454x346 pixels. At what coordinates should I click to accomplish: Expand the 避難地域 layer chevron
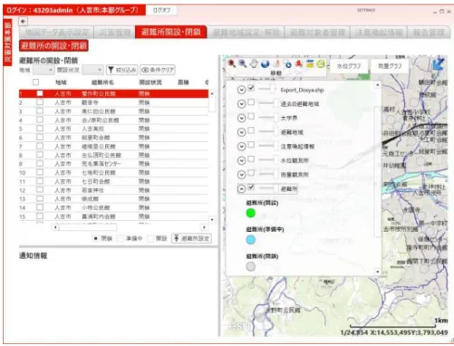pos(241,132)
